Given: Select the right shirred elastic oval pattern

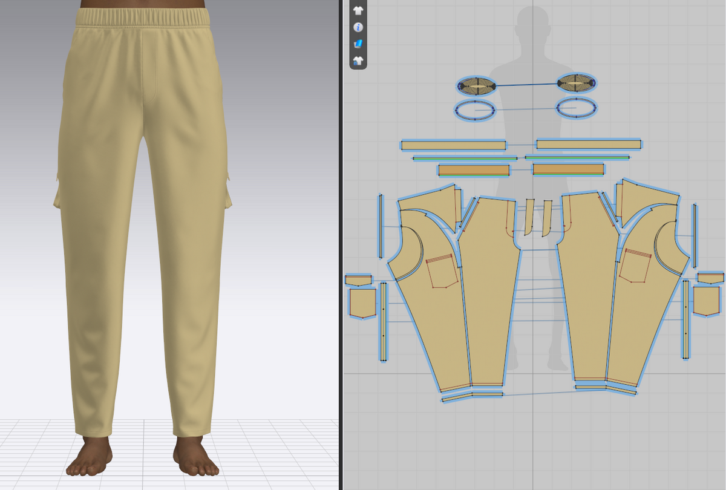Looking at the screenshot, I should [577, 83].
